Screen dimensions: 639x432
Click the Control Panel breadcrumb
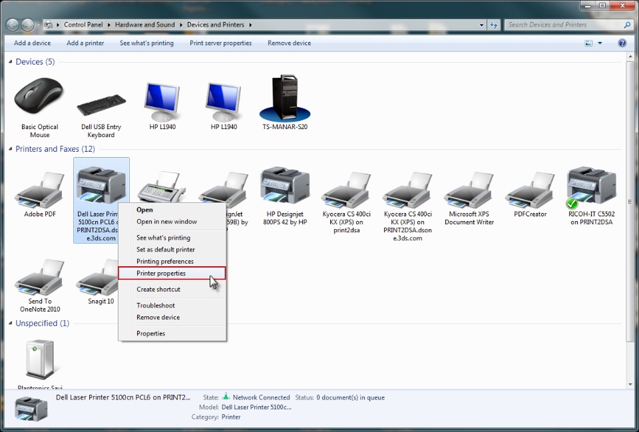click(x=83, y=25)
